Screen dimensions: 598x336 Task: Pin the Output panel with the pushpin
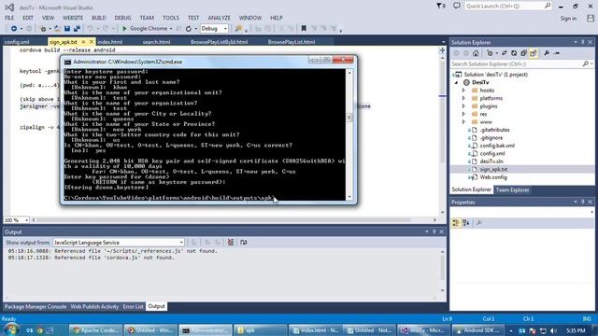coord(434,231)
